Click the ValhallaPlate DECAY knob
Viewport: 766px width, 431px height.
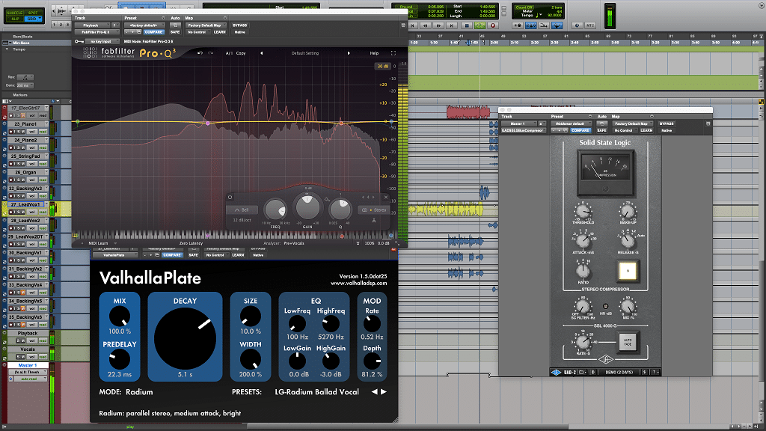pos(185,338)
